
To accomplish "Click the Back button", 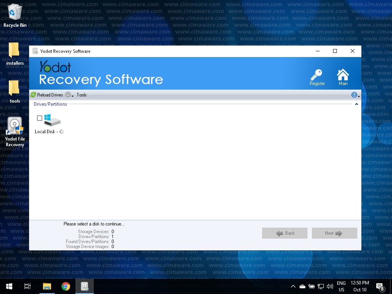I will 285,233.
